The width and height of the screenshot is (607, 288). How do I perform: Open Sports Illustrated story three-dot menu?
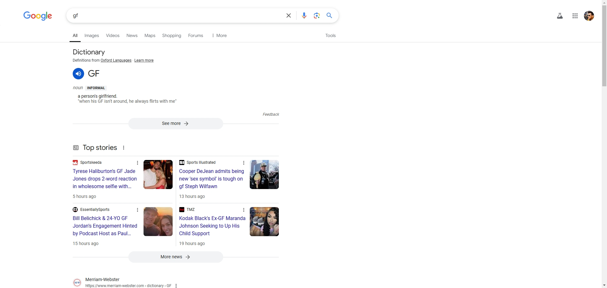pyautogui.click(x=244, y=163)
